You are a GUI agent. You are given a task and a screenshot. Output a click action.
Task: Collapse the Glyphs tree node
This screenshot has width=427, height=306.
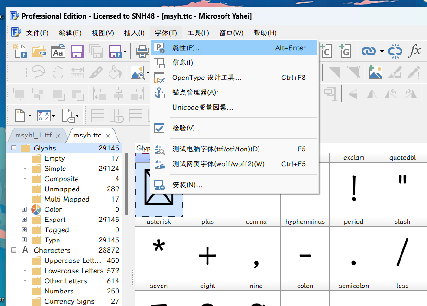[x=13, y=148]
